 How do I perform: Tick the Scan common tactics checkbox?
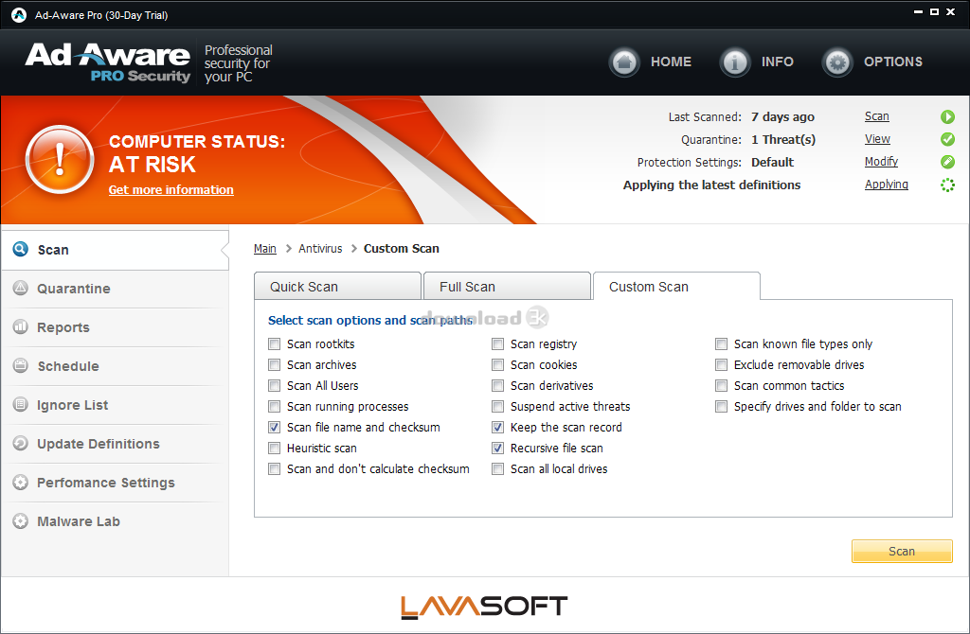click(x=721, y=385)
